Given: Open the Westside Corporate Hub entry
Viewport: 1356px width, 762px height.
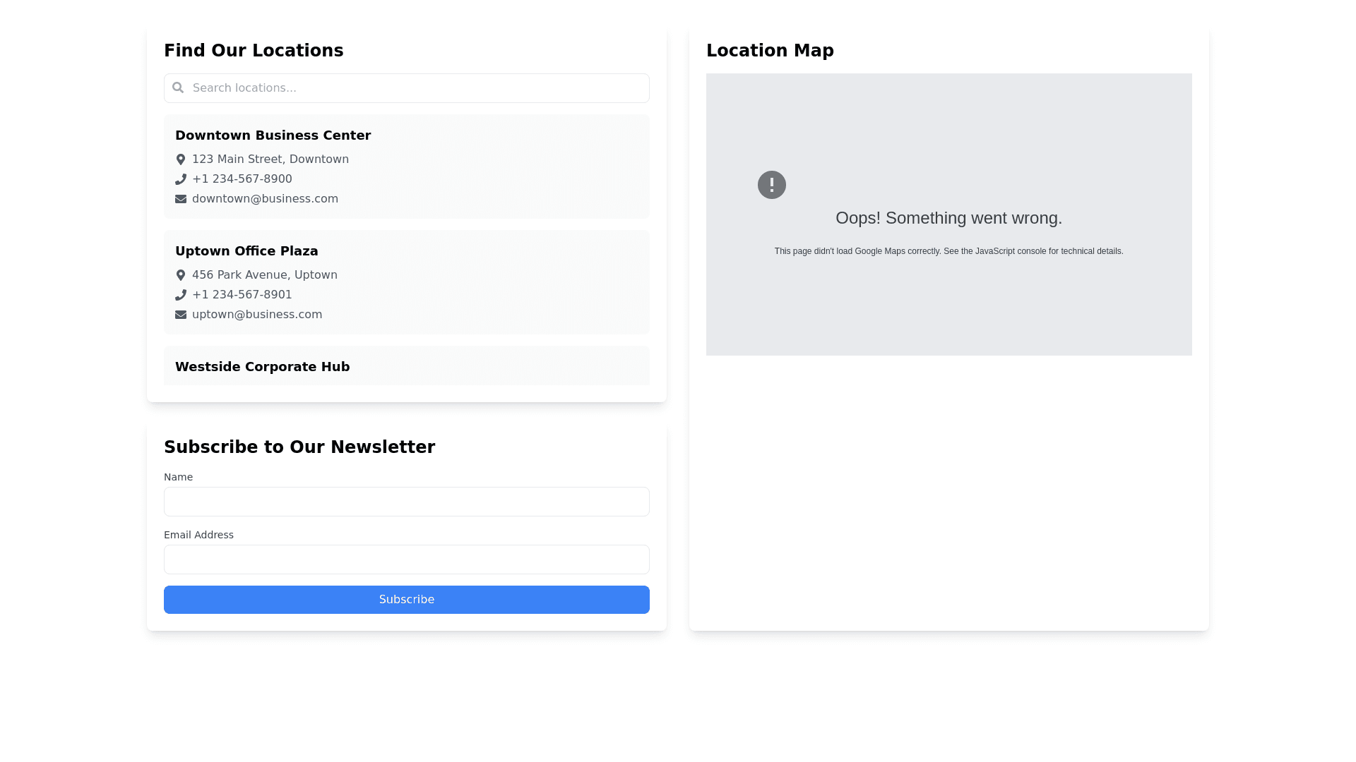Looking at the screenshot, I should point(262,367).
